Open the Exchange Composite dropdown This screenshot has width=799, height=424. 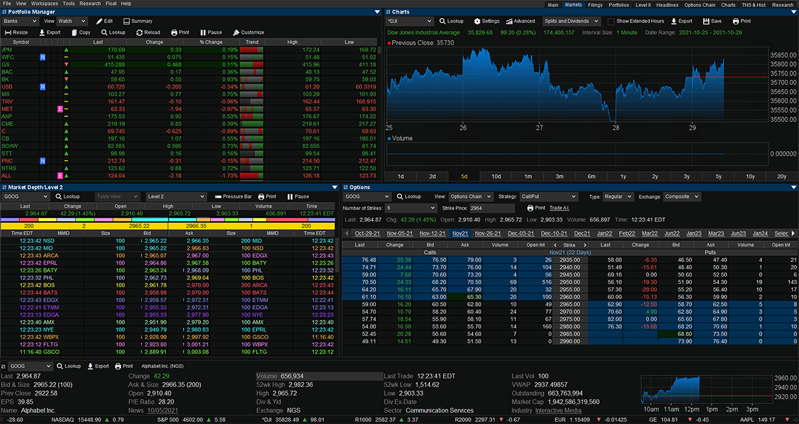click(682, 197)
